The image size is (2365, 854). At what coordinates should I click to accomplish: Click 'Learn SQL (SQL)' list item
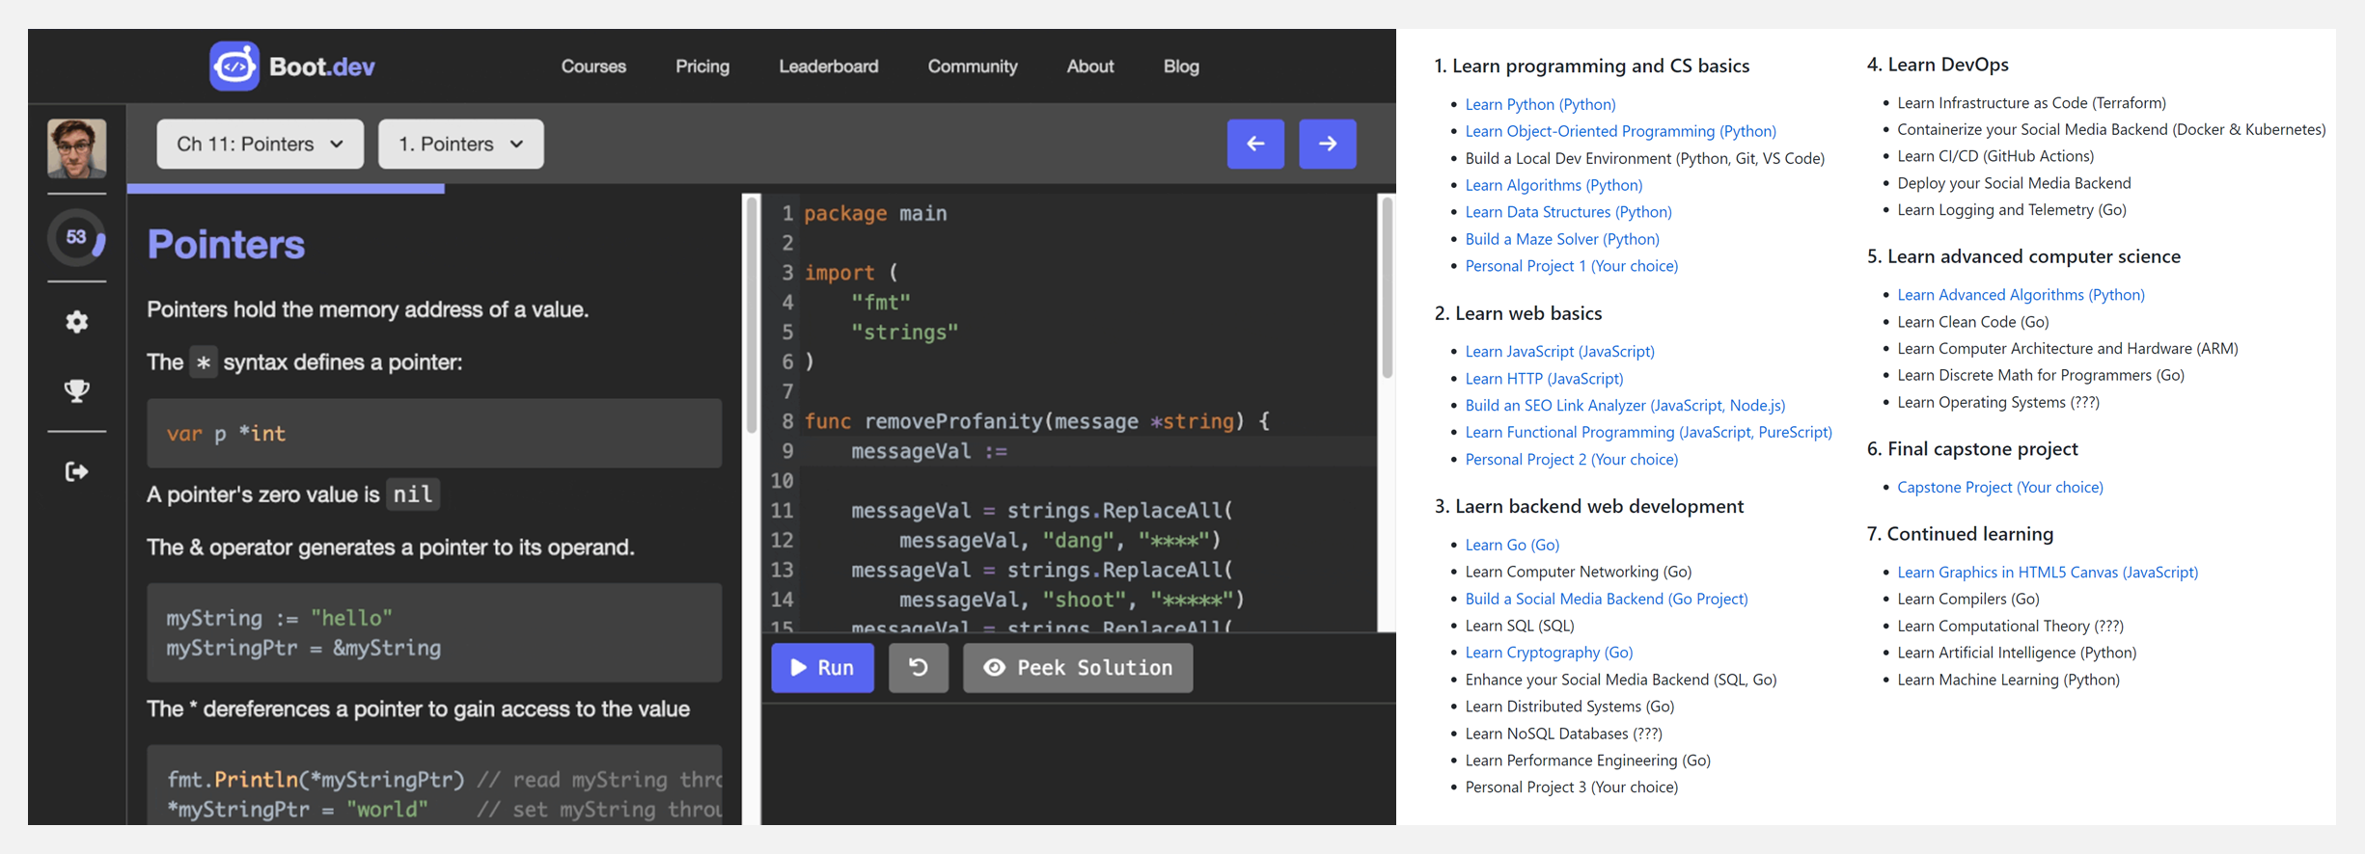pyautogui.click(x=1519, y=626)
